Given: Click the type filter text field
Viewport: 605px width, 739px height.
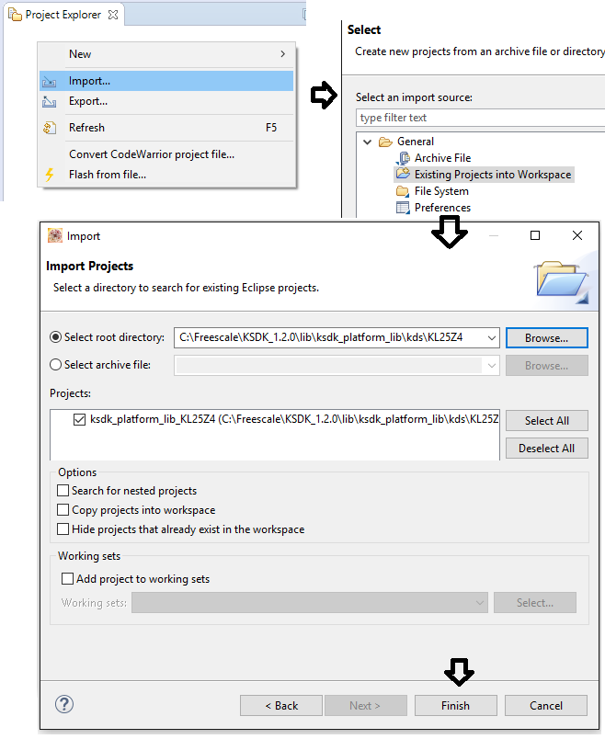Looking at the screenshot, I should (x=480, y=118).
